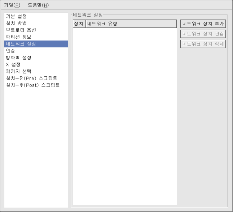
Task: Go to the 설치 방법 section
Action: tap(16, 23)
